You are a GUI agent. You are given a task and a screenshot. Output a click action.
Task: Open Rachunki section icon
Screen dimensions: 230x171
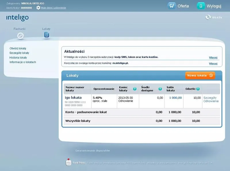[20, 36]
